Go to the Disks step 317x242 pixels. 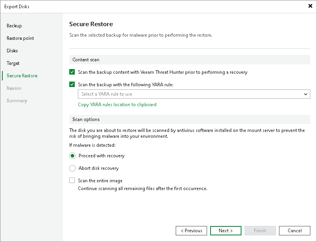click(12, 51)
